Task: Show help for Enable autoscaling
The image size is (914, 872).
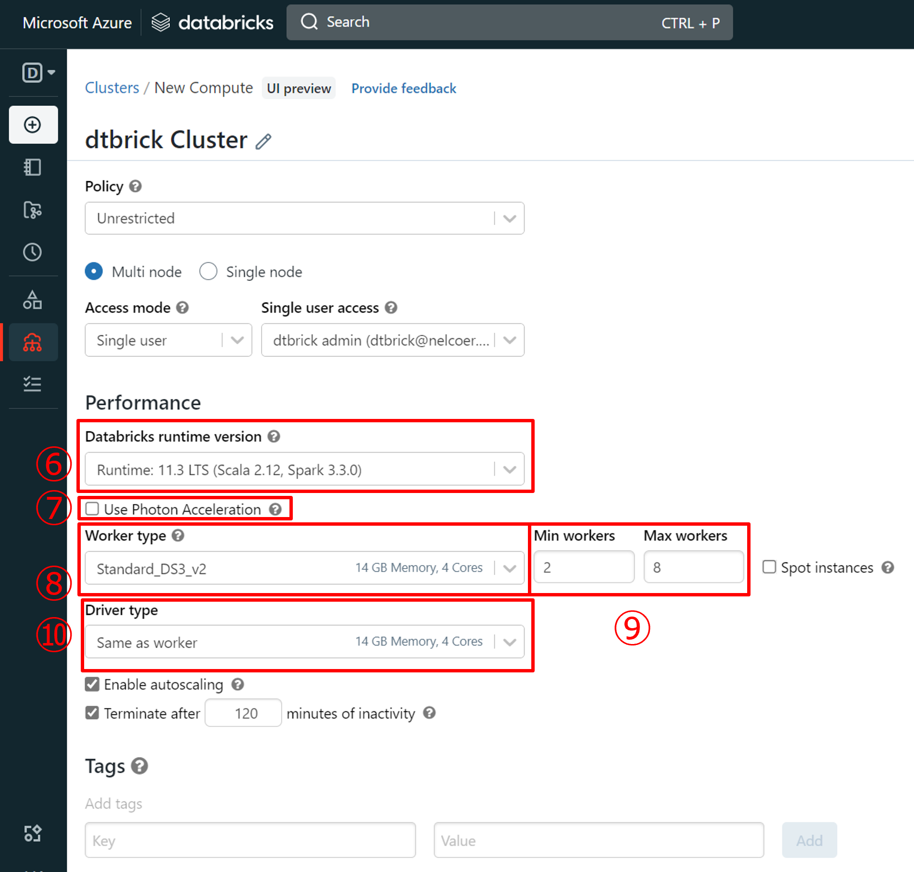Action: [x=238, y=684]
